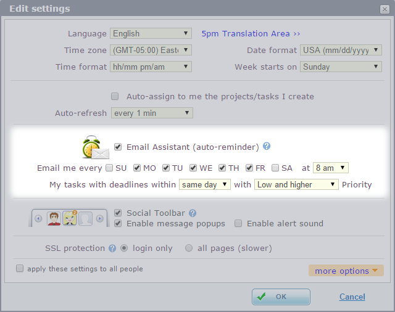Open the Low and higher priority dropdown
The image size is (395, 312).
click(x=296, y=184)
